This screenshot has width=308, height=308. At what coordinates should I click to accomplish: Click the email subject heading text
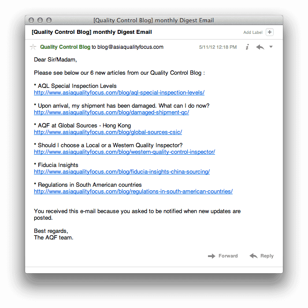tap(92, 32)
